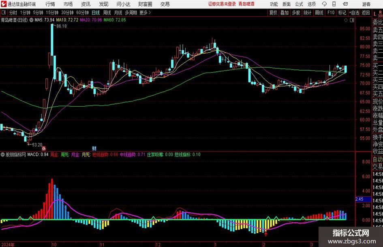This screenshot has height=247, width=383.
Task: Click the MA20: 70.96 value
Action: 91,20
